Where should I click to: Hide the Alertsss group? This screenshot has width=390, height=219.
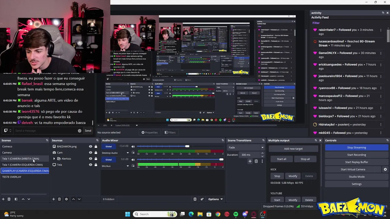tap(90, 158)
